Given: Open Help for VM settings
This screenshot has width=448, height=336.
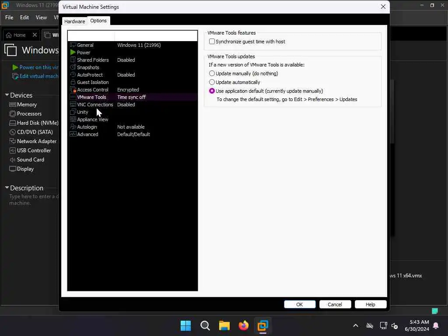Looking at the screenshot, I should point(370,304).
